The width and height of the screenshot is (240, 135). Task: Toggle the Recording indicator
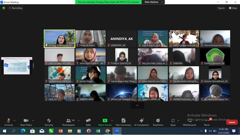click(15, 8)
